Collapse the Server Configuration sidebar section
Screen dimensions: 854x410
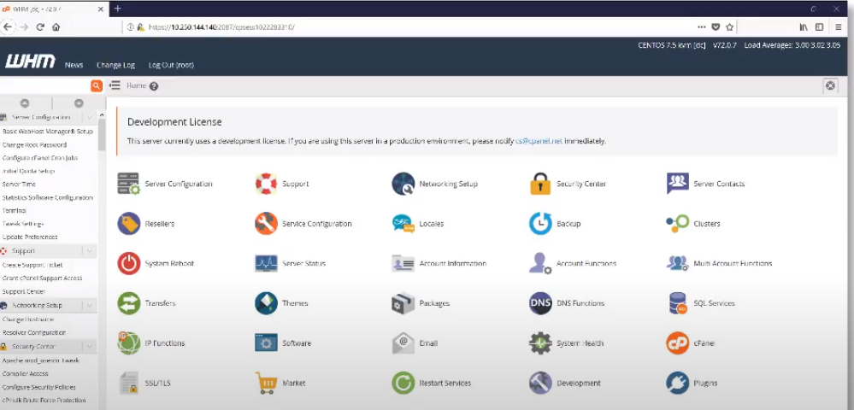(x=90, y=117)
